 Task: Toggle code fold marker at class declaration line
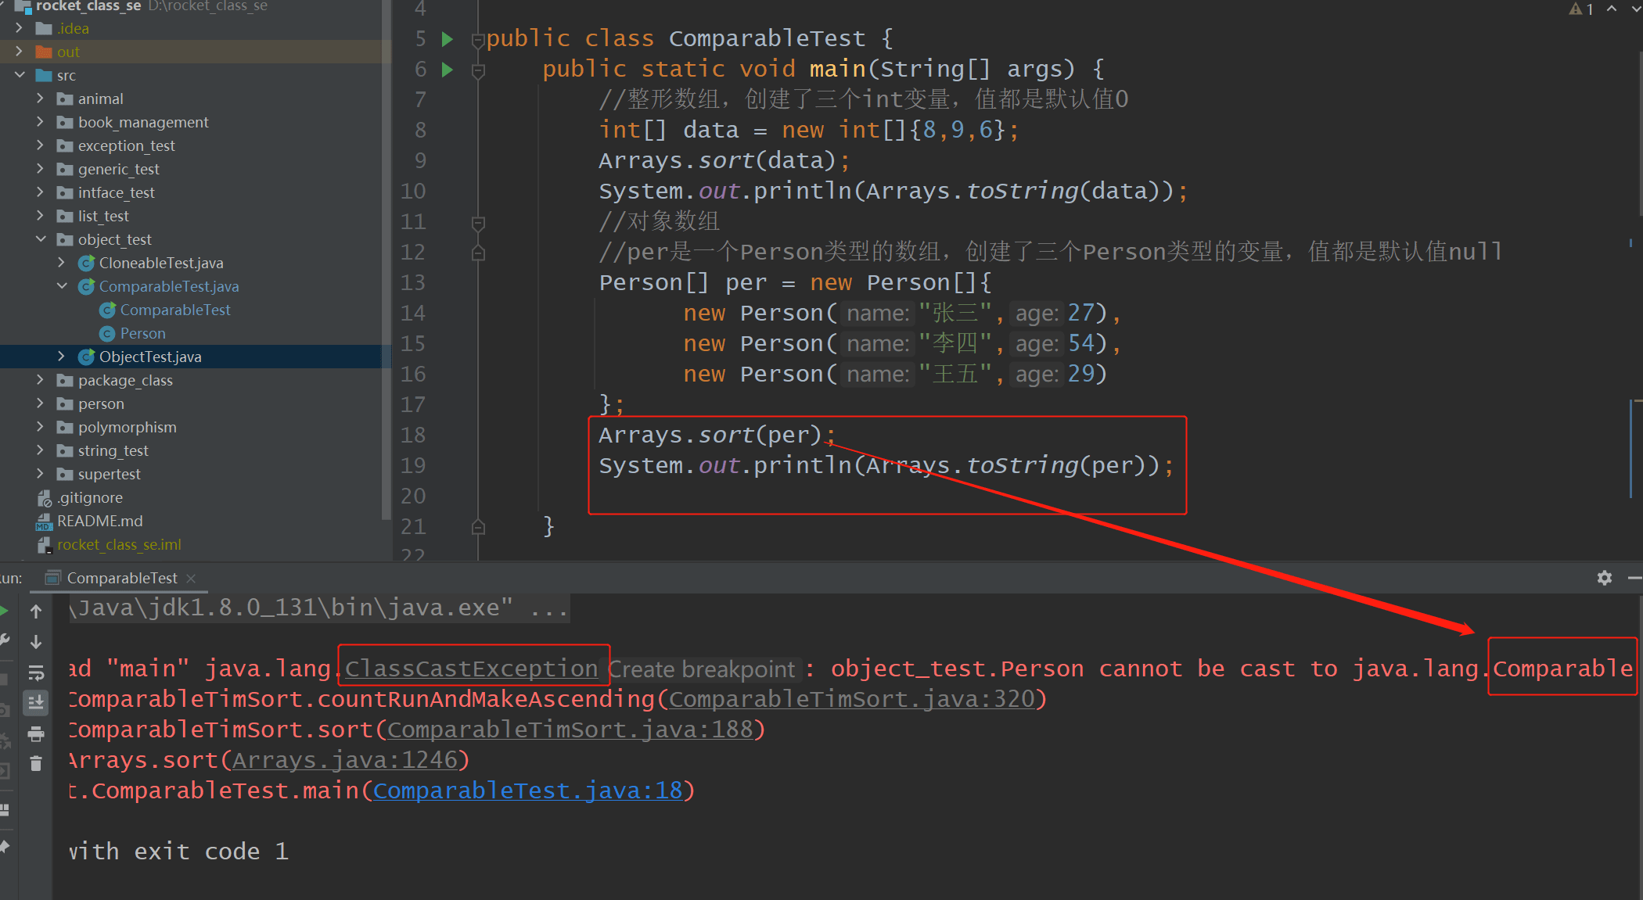pyautogui.click(x=478, y=39)
